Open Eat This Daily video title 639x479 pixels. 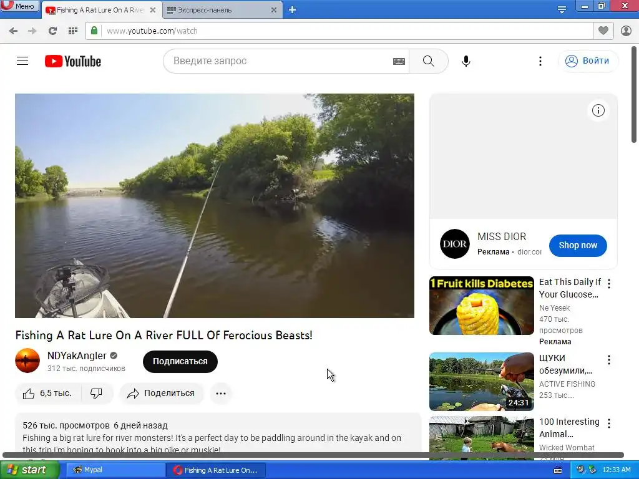pos(570,288)
